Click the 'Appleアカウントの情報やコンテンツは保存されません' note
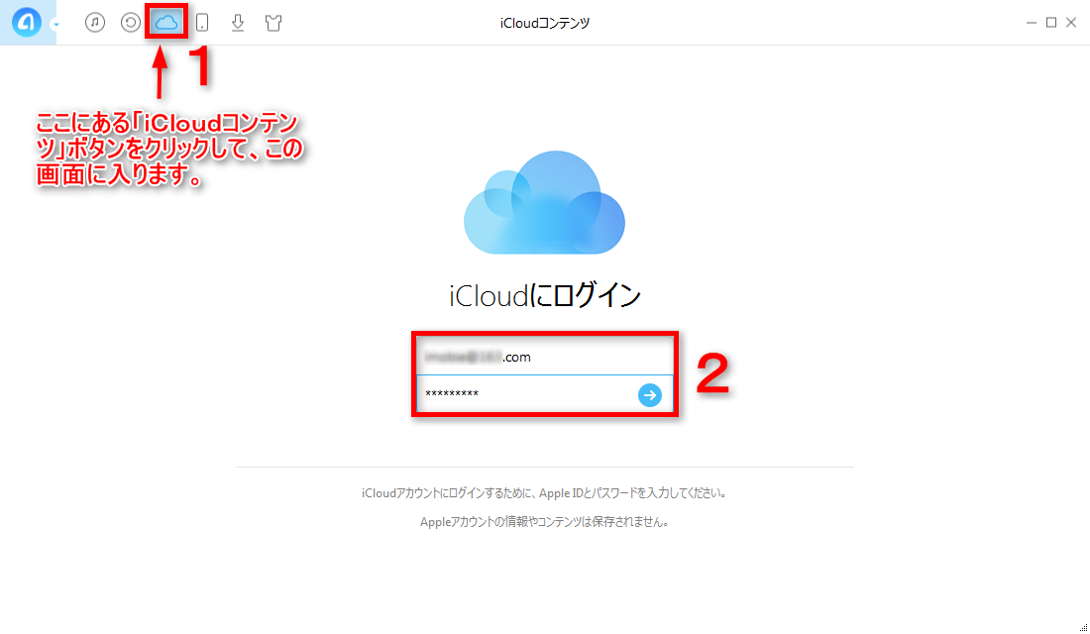 click(544, 521)
